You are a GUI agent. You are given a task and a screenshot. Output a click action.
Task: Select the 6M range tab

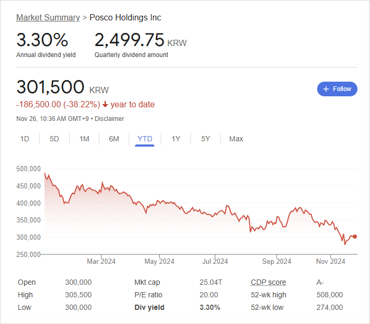click(x=114, y=139)
